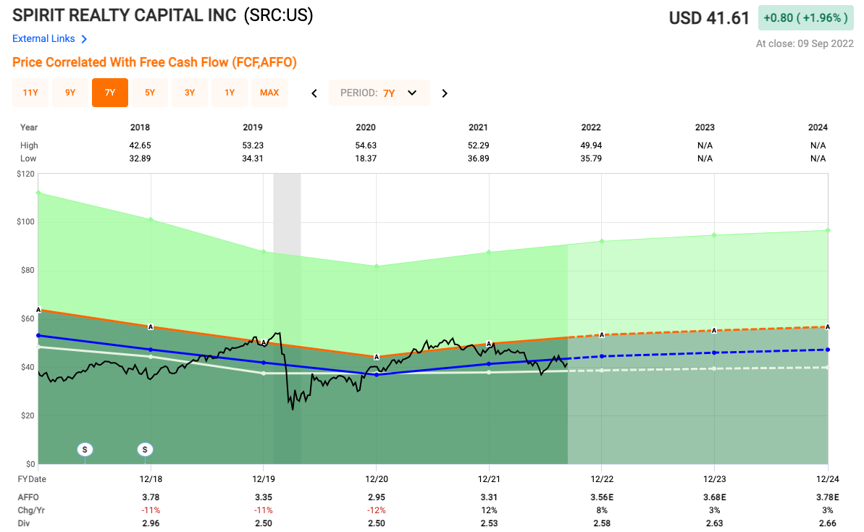Click the A marker on dashed line at 12/23
The width and height of the screenshot is (864, 532).
[x=714, y=331]
